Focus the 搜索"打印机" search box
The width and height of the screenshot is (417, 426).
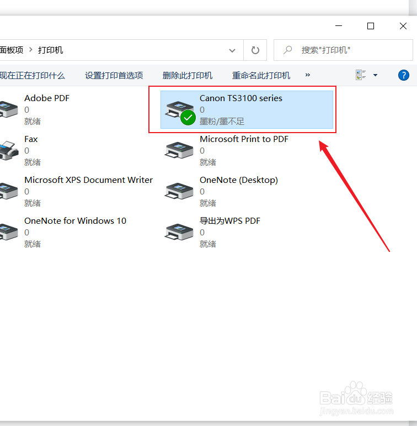343,50
